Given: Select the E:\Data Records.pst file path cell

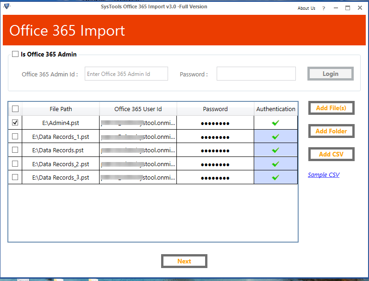Looking at the screenshot, I should pos(61,150).
